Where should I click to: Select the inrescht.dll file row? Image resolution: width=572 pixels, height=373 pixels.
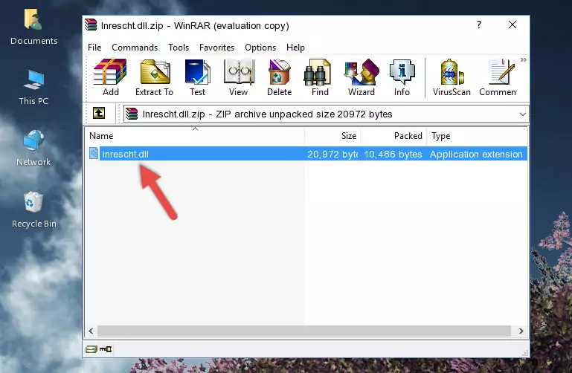(x=306, y=154)
